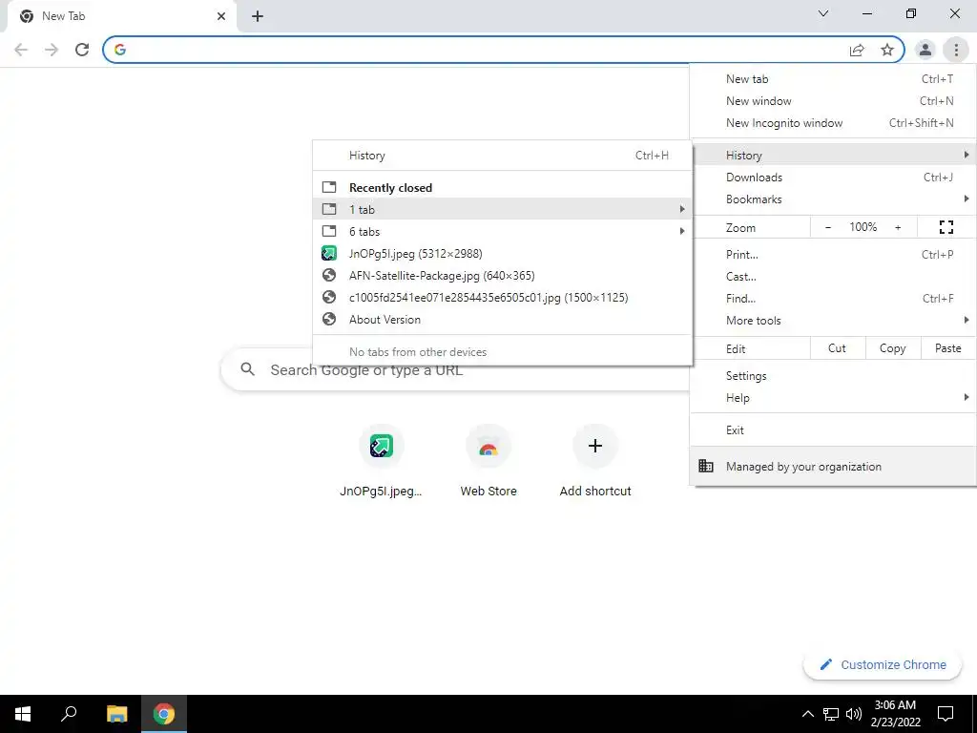Click Managed by your organization
The height and width of the screenshot is (733, 977).
(833, 466)
